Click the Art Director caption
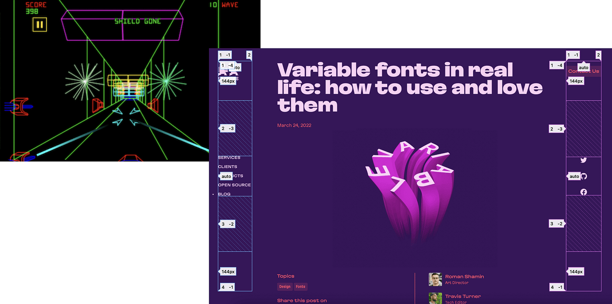The image size is (612, 304). click(457, 283)
